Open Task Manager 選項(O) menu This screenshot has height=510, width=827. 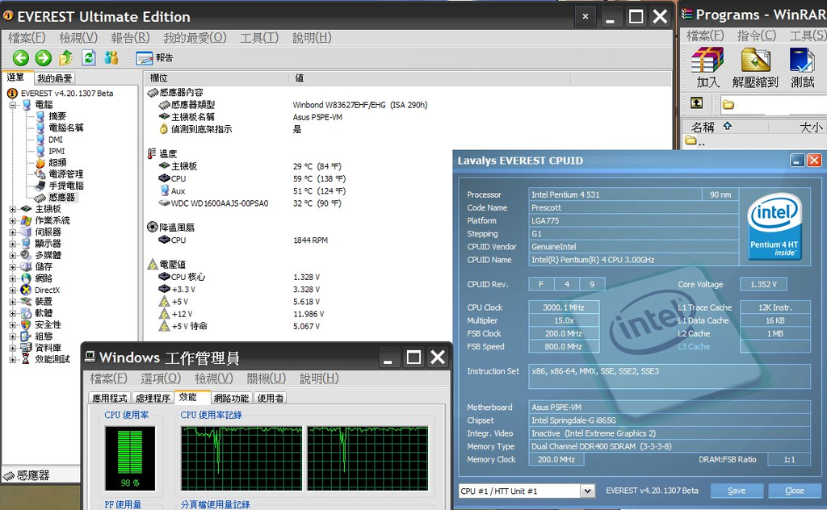coord(161,378)
